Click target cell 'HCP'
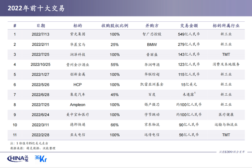The height and width of the screenshot is (168, 252). [78, 85]
